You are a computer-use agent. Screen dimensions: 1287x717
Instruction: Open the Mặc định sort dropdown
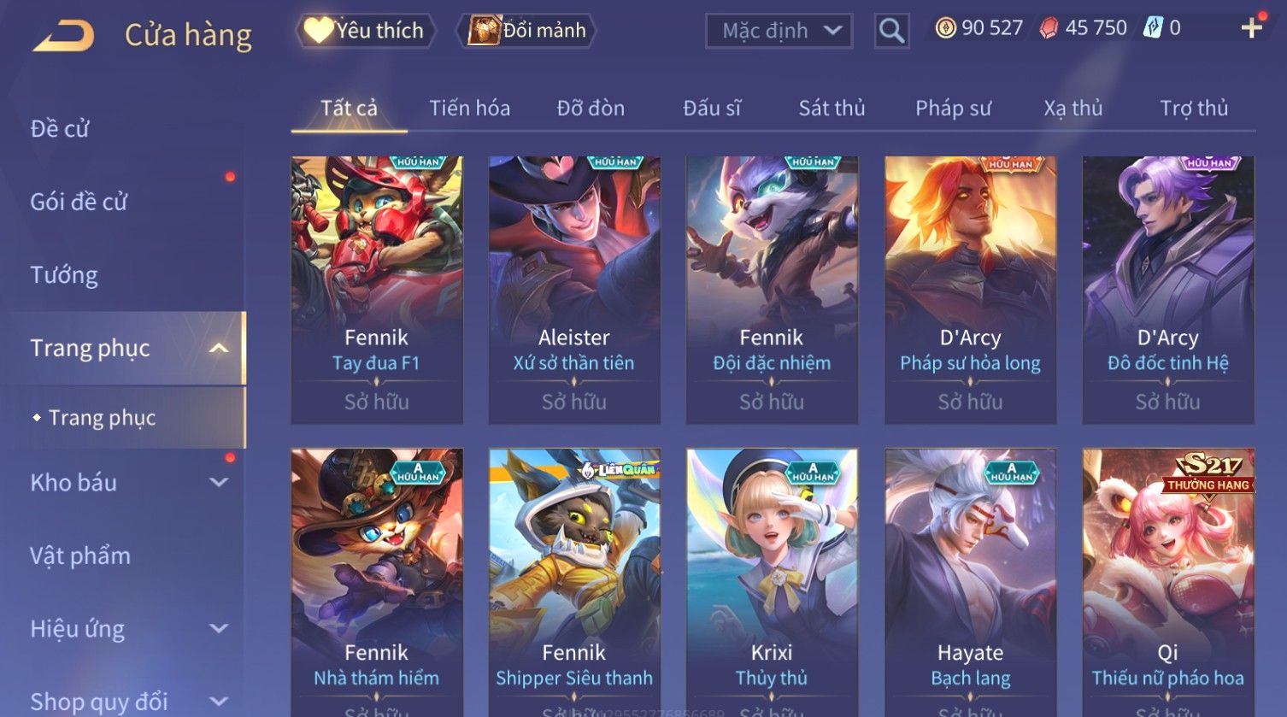[779, 31]
